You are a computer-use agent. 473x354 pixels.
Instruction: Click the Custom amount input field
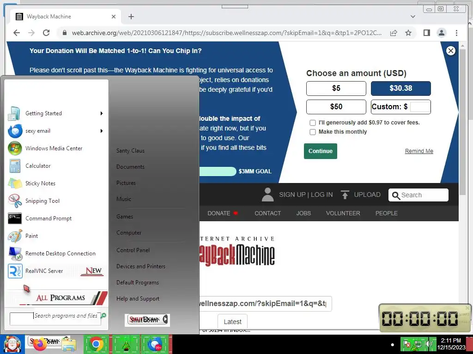[x=420, y=107]
